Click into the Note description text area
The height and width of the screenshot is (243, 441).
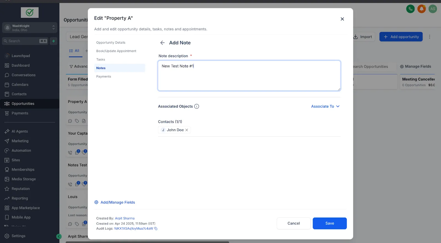tap(249, 76)
